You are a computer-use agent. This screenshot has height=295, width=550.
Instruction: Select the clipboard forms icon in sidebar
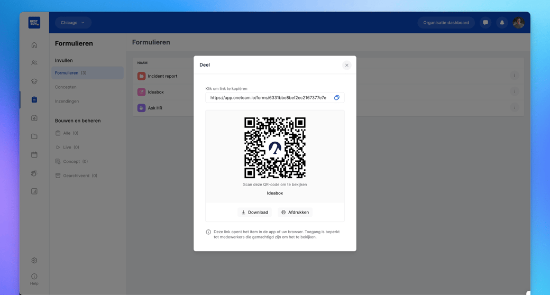click(34, 99)
